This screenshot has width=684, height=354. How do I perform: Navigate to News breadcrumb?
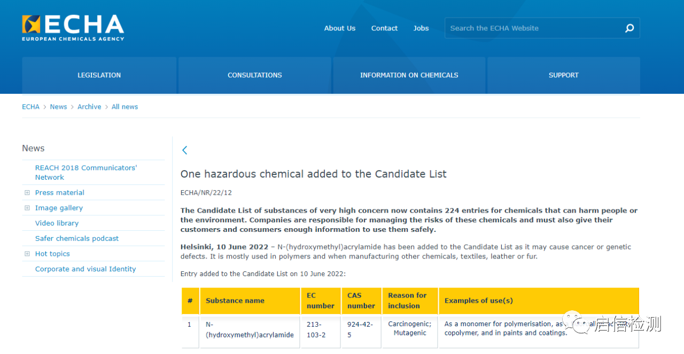pos(58,107)
